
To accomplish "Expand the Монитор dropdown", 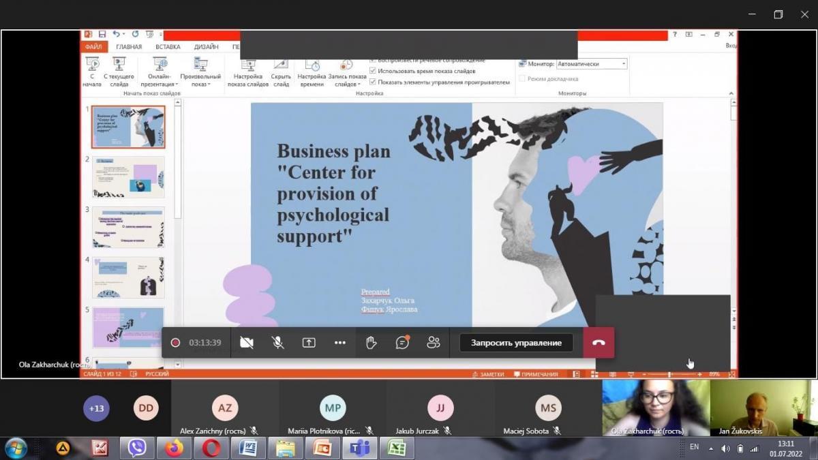I will [623, 64].
